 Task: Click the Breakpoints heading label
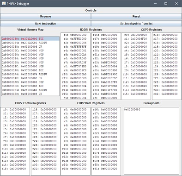pyautogui.click(x=152, y=103)
